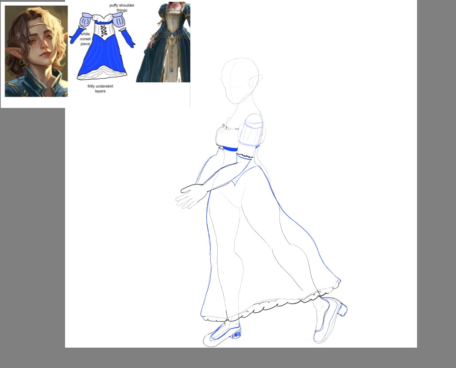This screenshot has width=456, height=368.
Task: Click the 'puffy shoulder things' note
Action: 122,8
